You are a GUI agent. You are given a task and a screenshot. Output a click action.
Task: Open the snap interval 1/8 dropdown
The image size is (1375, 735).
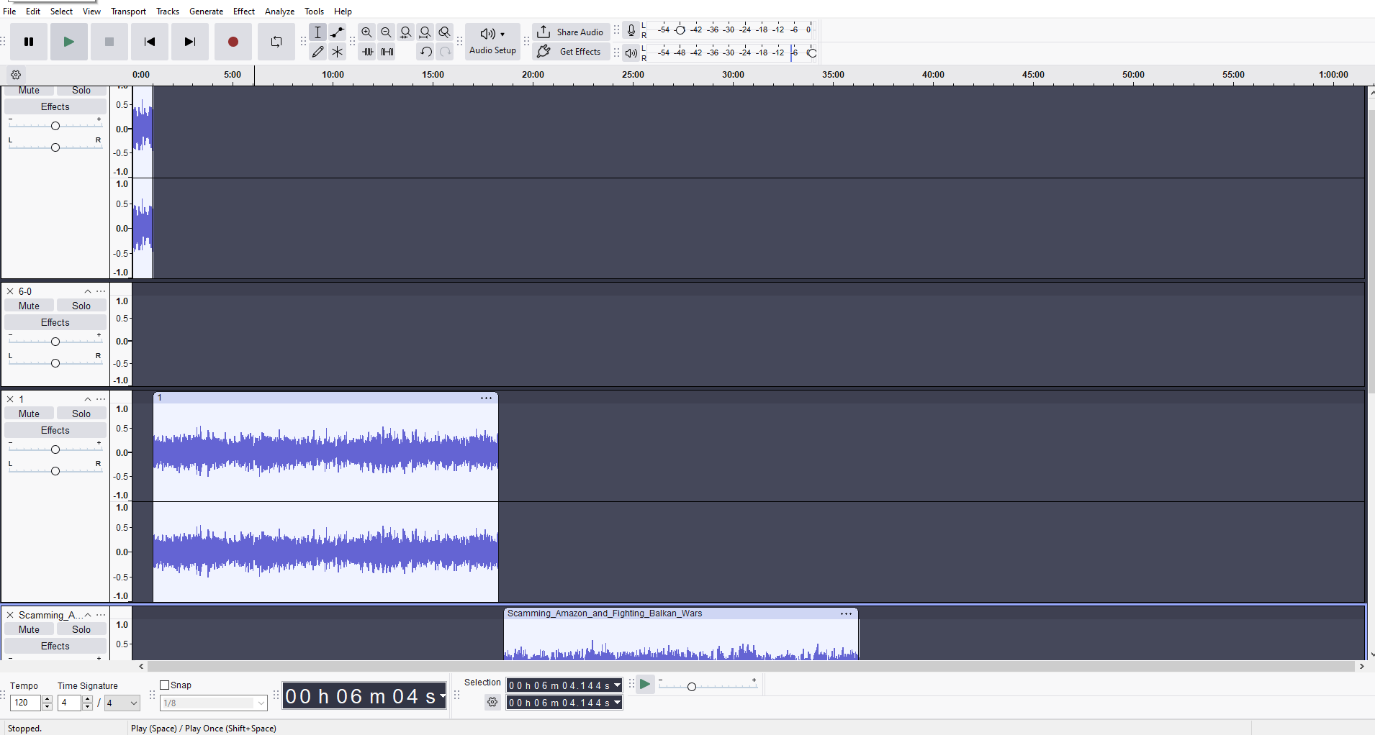point(214,703)
